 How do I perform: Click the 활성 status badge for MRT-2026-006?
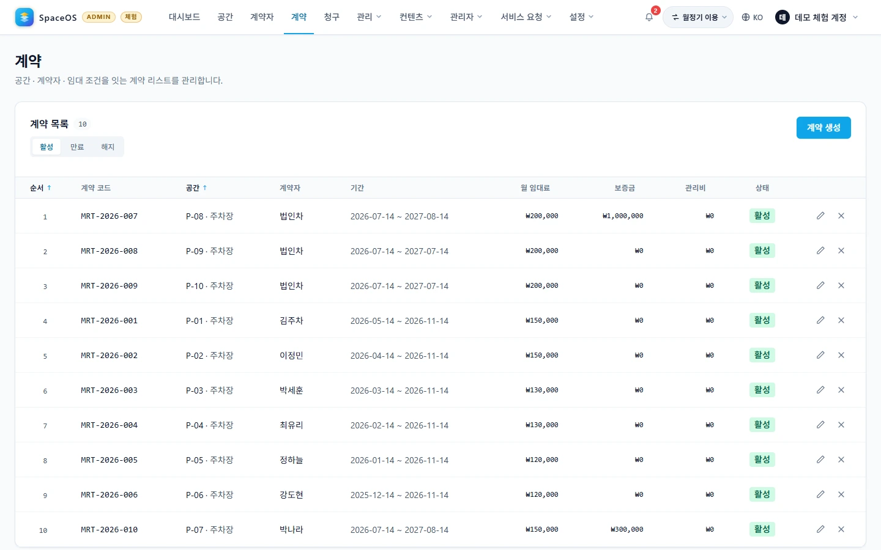(762, 494)
